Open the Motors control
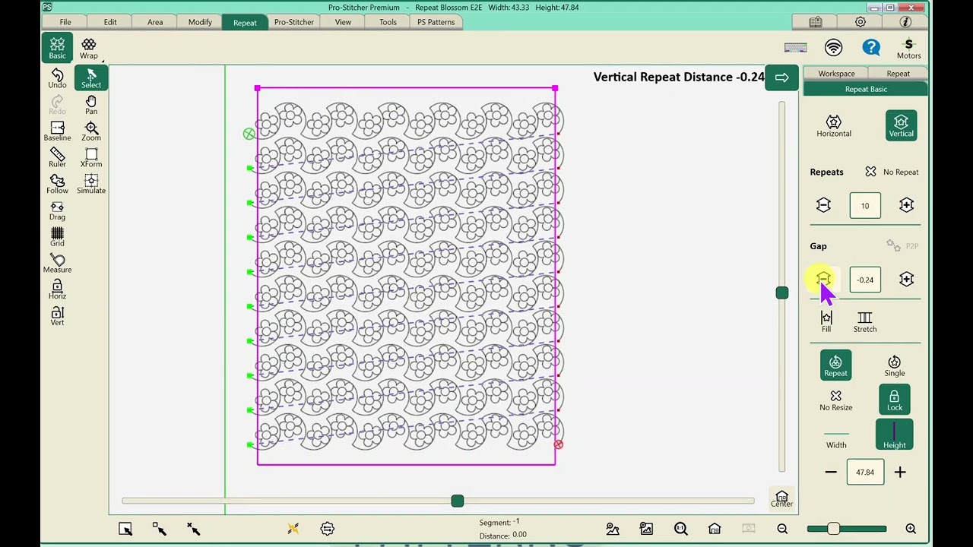The width and height of the screenshot is (973, 547). point(908,49)
